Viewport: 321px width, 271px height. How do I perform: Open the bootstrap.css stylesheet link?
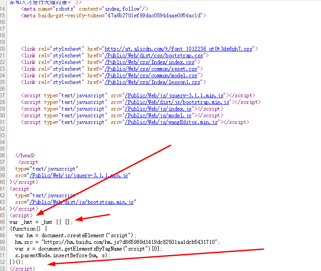click(154, 56)
